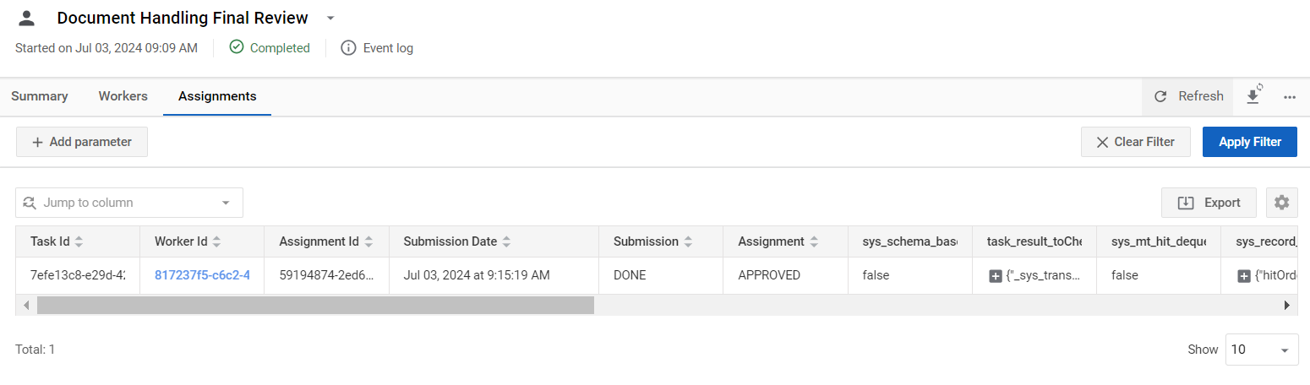1310x385 pixels.
Task: Open the project title dropdown arrow
Action: pyautogui.click(x=330, y=18)
